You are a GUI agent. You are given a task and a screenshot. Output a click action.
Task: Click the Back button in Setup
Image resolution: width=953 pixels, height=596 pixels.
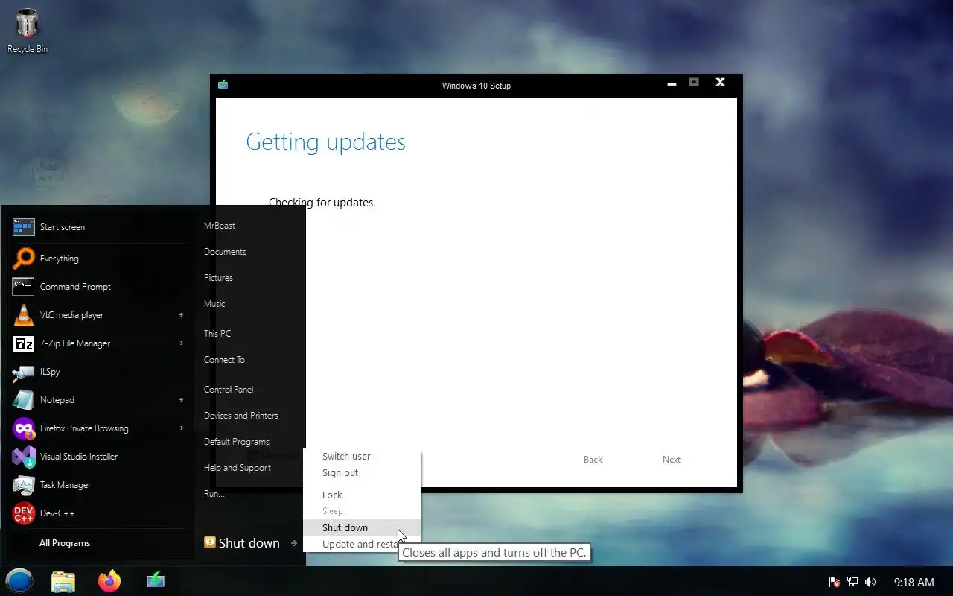coord(593,460)
